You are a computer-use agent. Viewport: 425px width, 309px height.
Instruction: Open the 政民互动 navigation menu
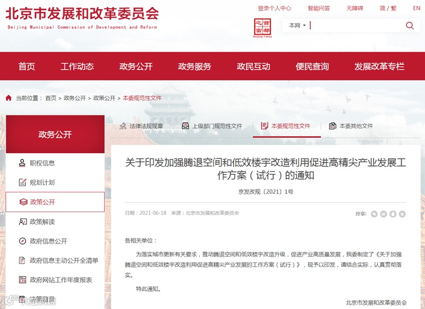(253, 66)
